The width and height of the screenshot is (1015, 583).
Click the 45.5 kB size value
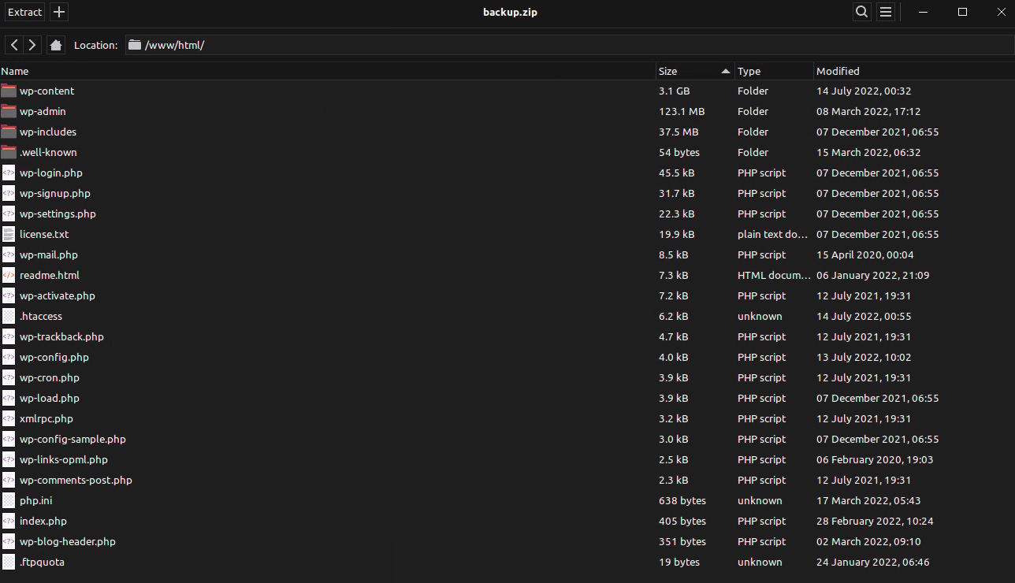pyautogui.click(x=677, y=173)
